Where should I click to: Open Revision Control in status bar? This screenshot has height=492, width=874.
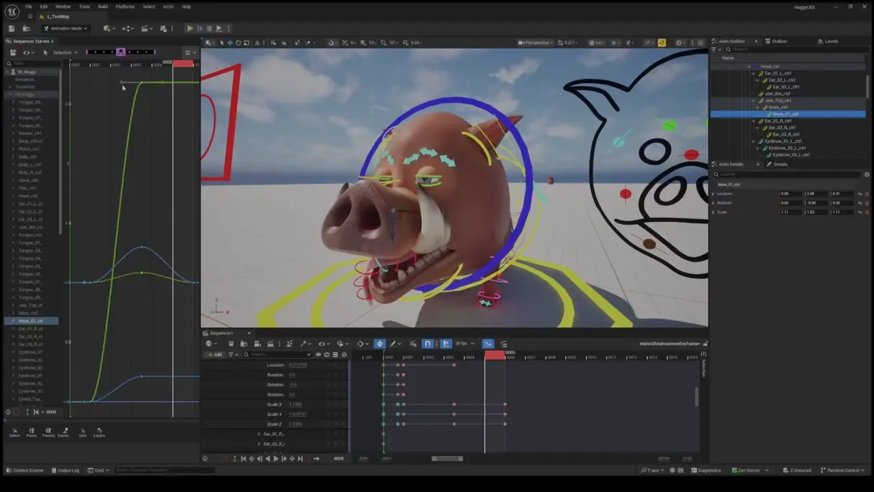[x=843, y=470]
